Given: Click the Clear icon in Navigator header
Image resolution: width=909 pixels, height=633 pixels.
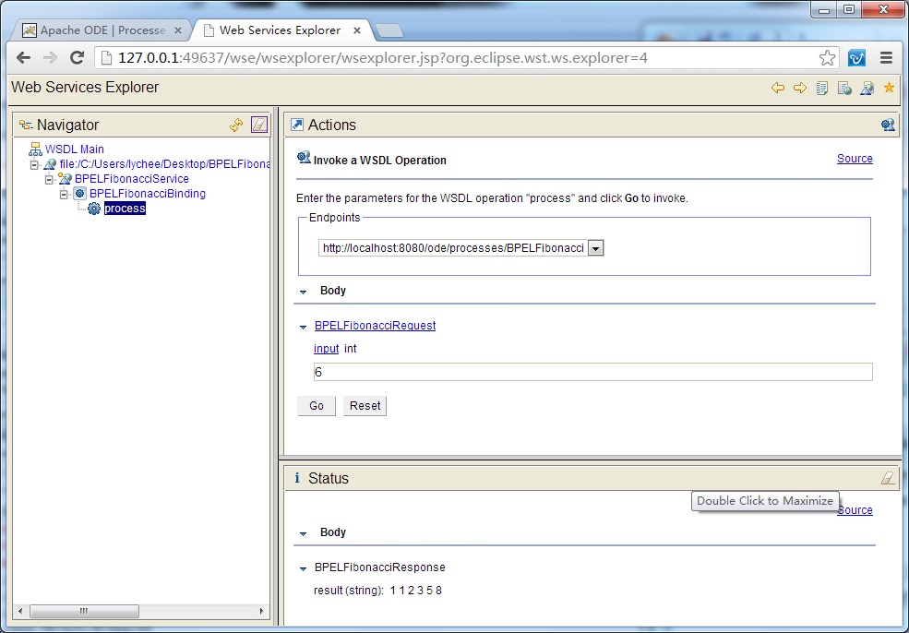Looking at the screenshot, I should [x=259, y=125].
